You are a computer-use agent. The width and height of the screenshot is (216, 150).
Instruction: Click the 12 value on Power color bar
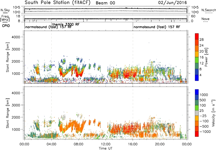[x=201, y=63]
